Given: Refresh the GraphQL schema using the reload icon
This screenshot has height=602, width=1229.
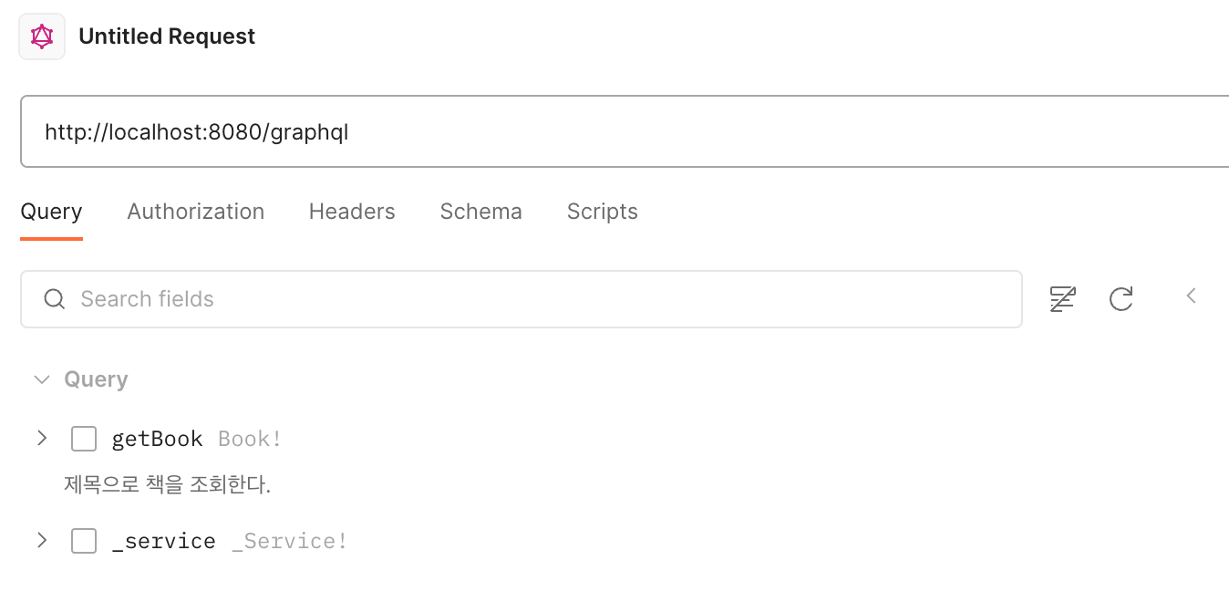Looking at the screenshot, I should tap(1121, 298).
